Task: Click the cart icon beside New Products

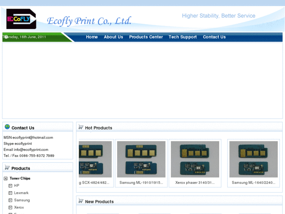Action: 81,201
